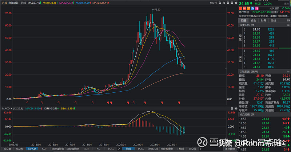
Task: Switch to the 成交额 indicator tab
Action: 20,149
